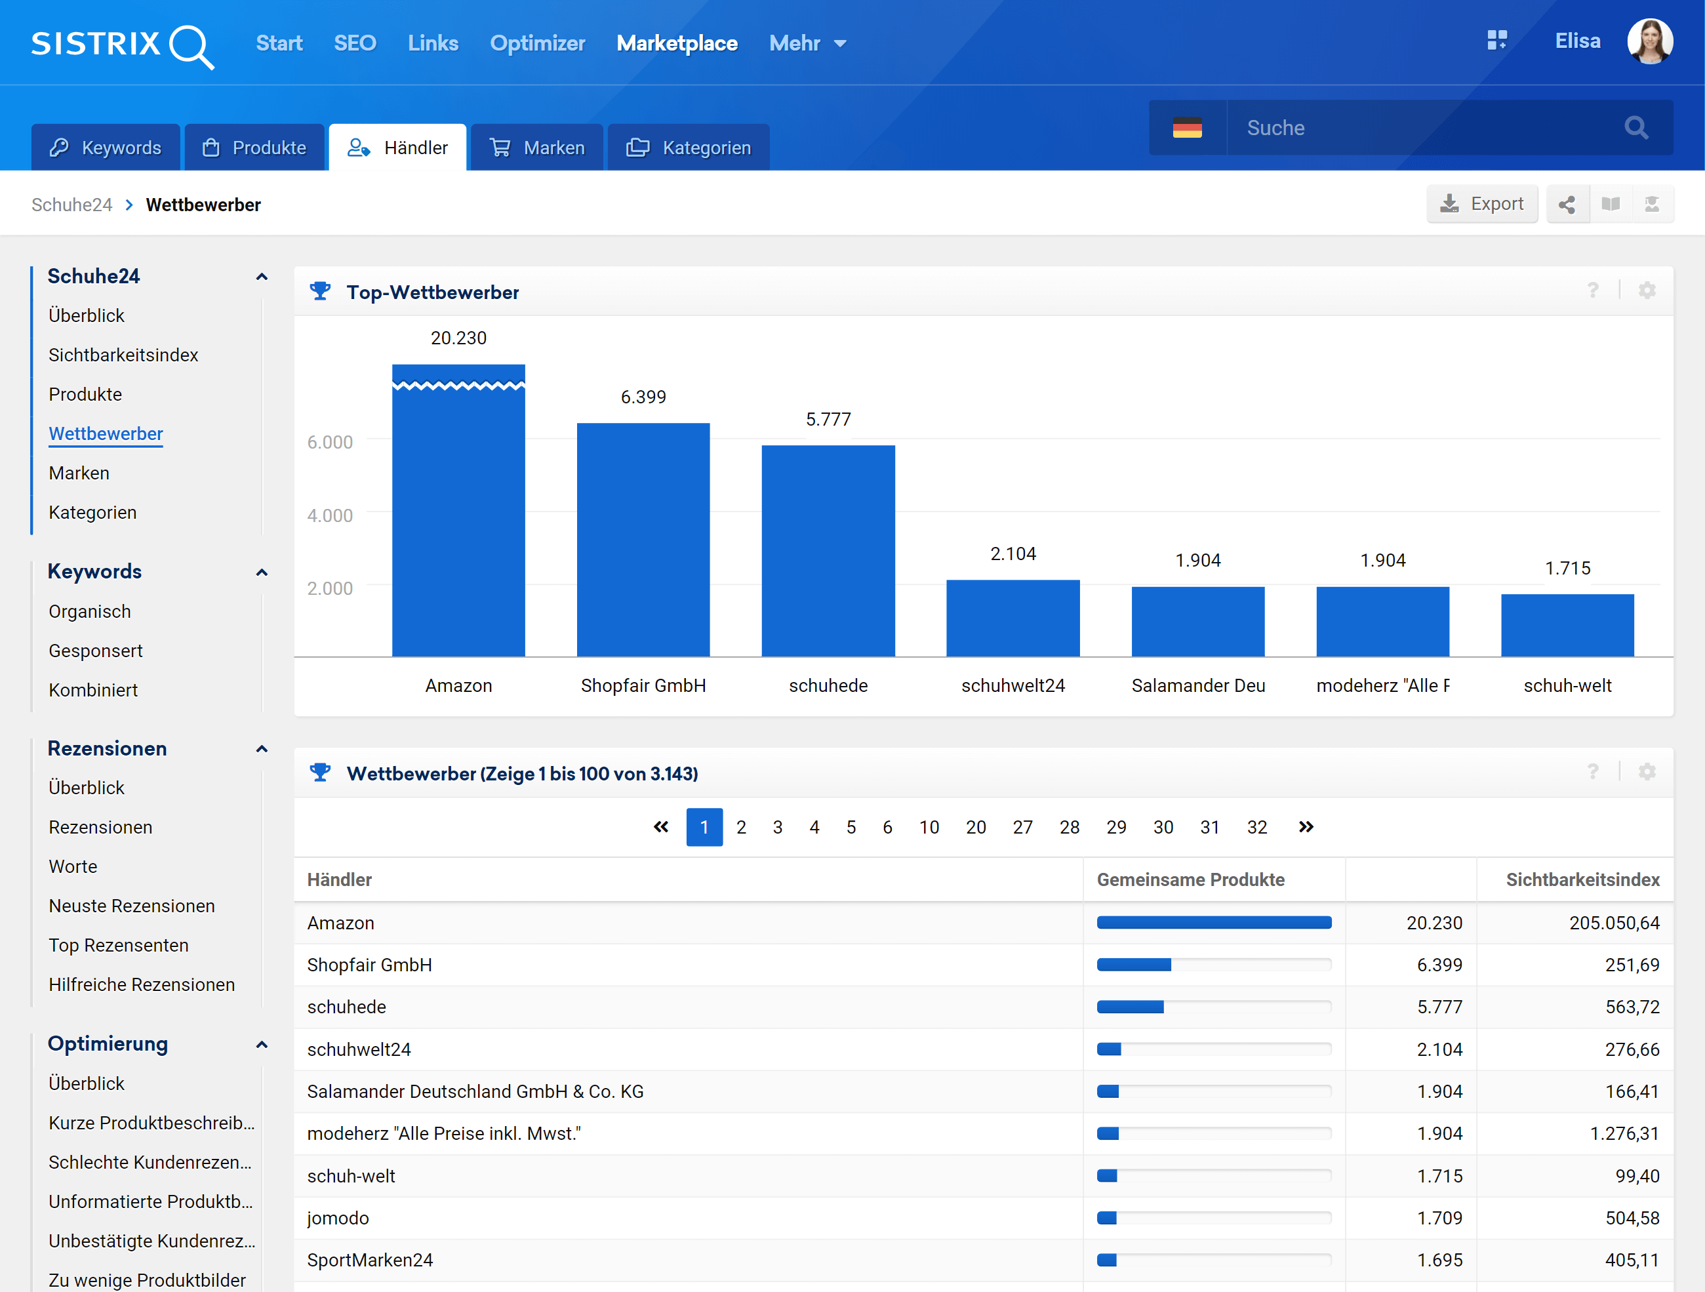Viewport: 1705px width, 1292px height.
Task: Go to page 2 of results
Action: coord(741,827)
